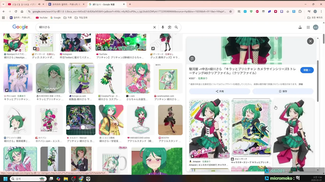
Task: Open File Explorer from the taskbar
Action: tap(66, 179)
